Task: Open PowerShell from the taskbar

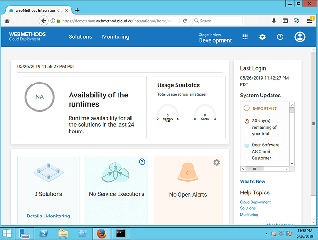Action: (x=42, y=234)
